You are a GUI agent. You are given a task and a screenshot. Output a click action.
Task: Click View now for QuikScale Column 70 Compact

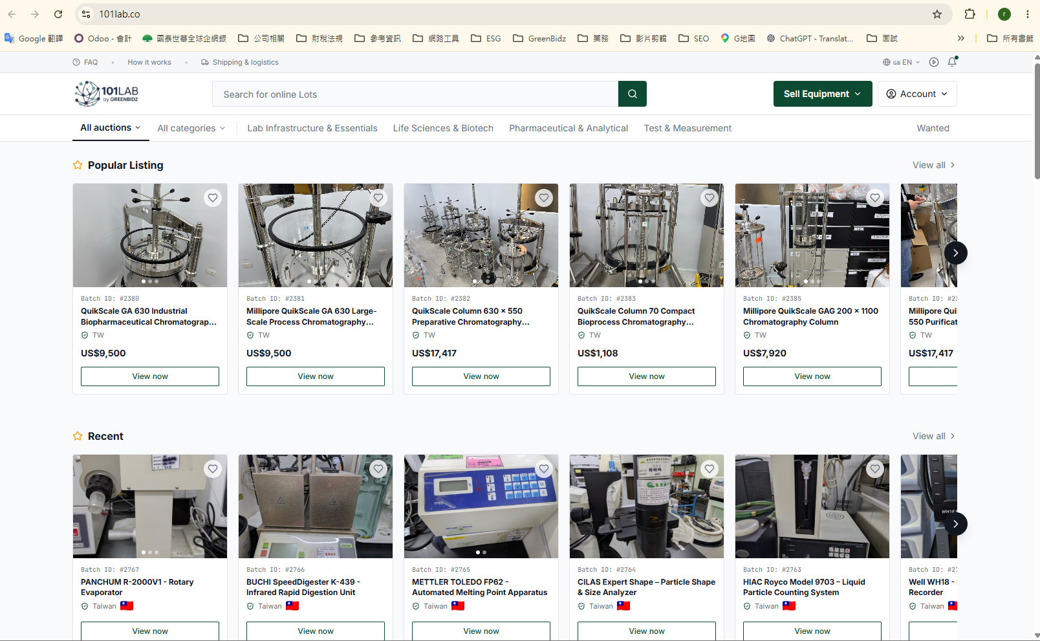tap(647, 376)
